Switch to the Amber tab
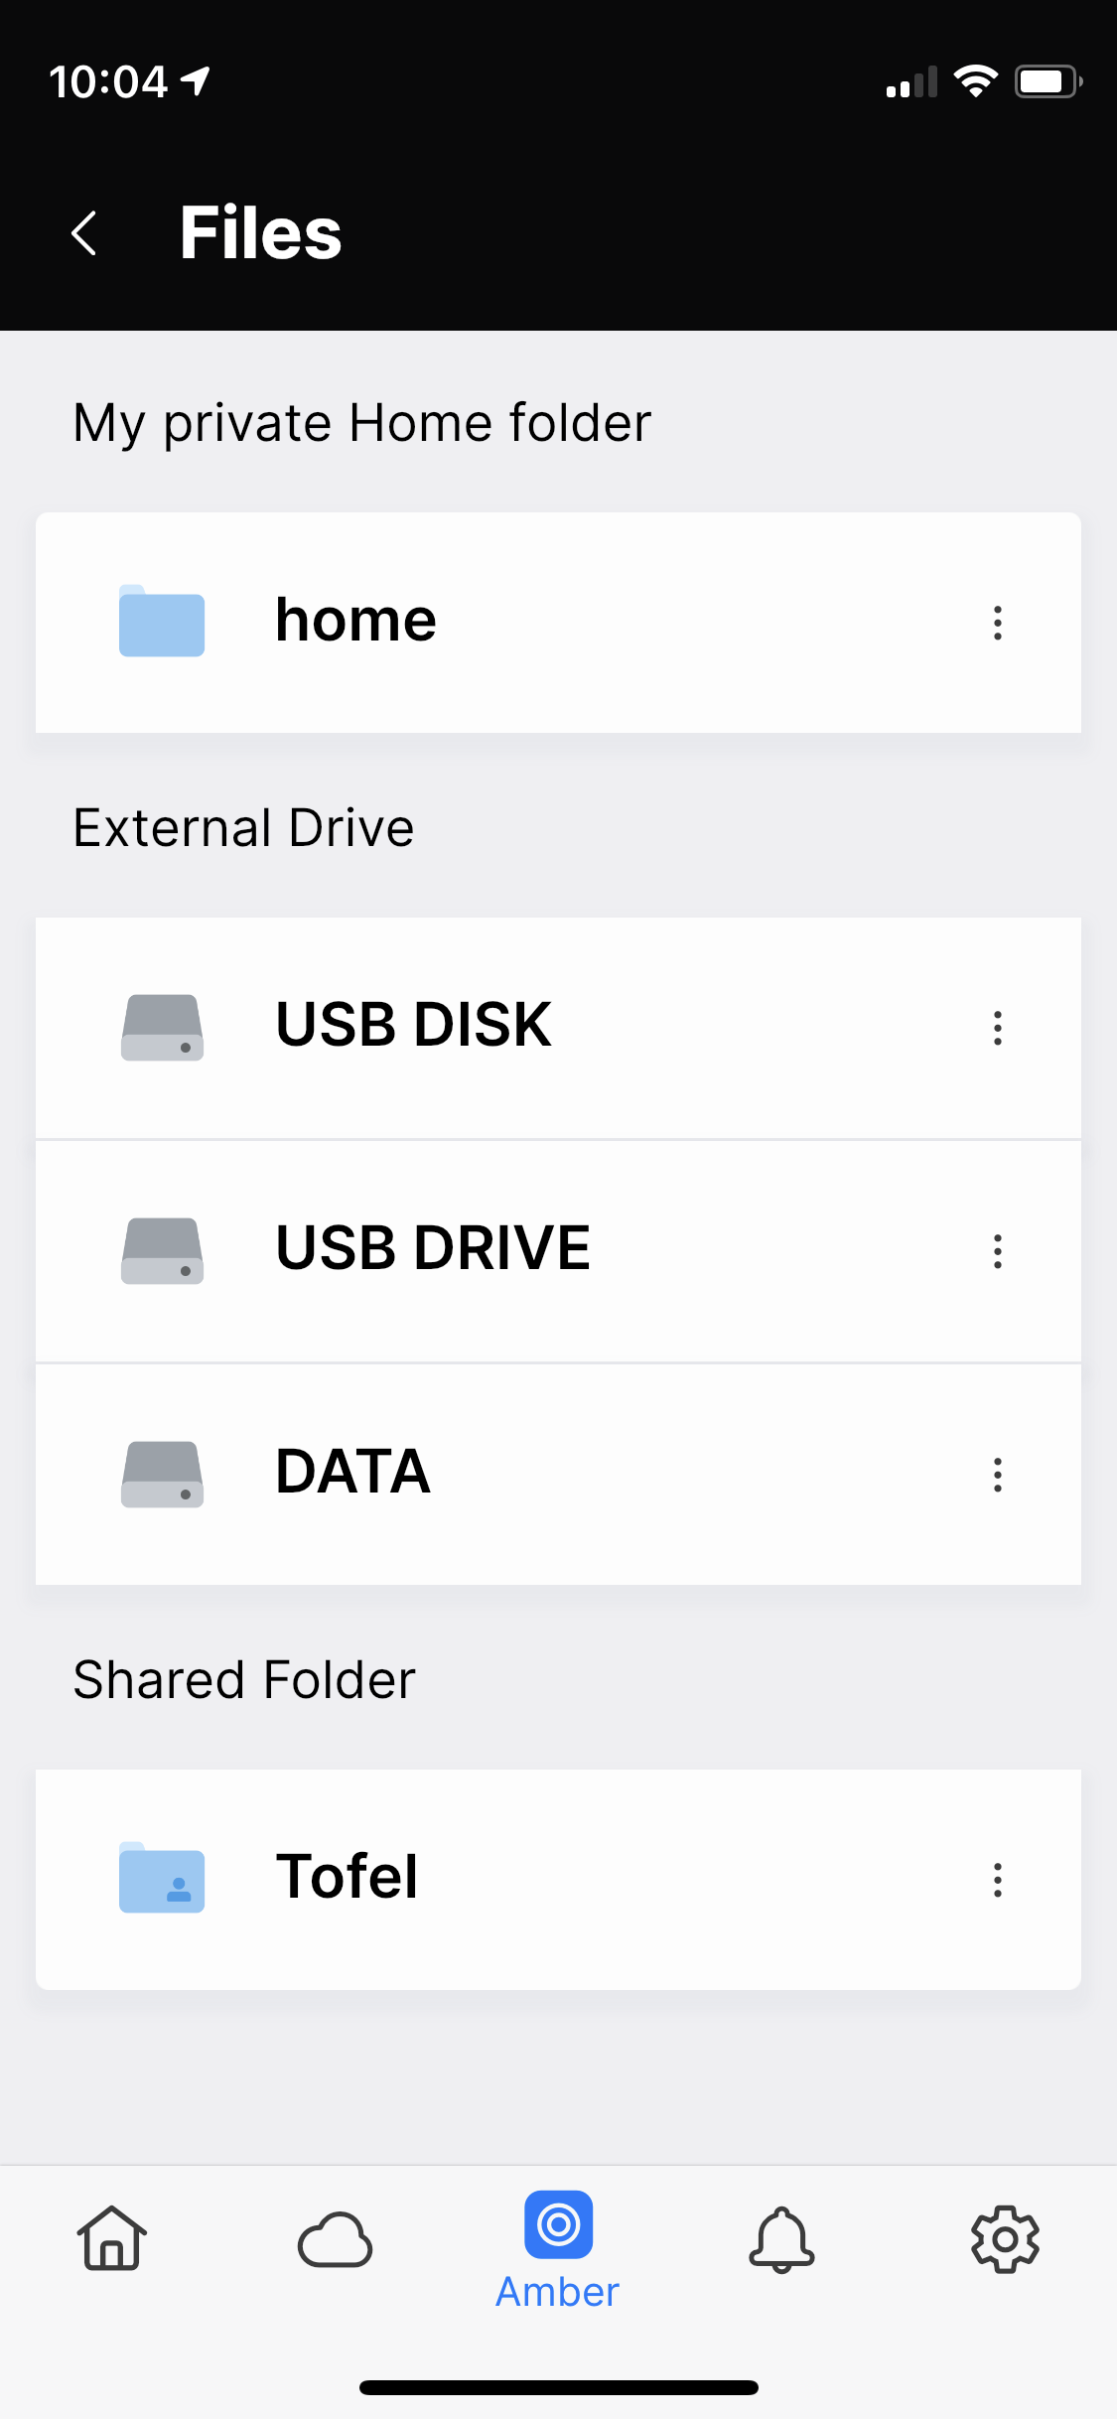The height and width of the screenshot is (2419, 1117). [x=558, y=2250]
